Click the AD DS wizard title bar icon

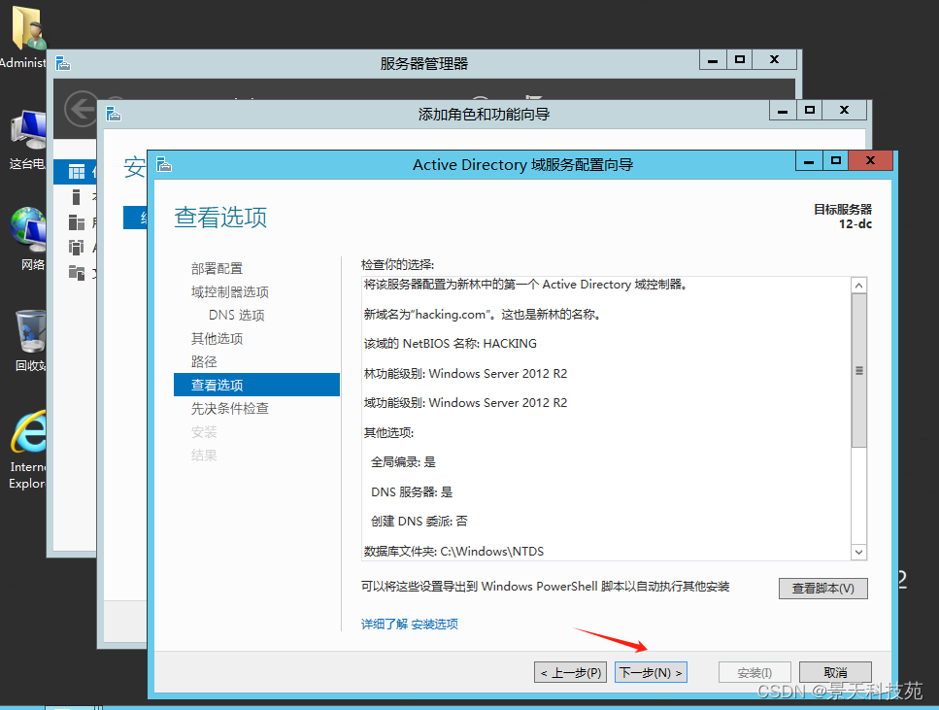(164, 164)
